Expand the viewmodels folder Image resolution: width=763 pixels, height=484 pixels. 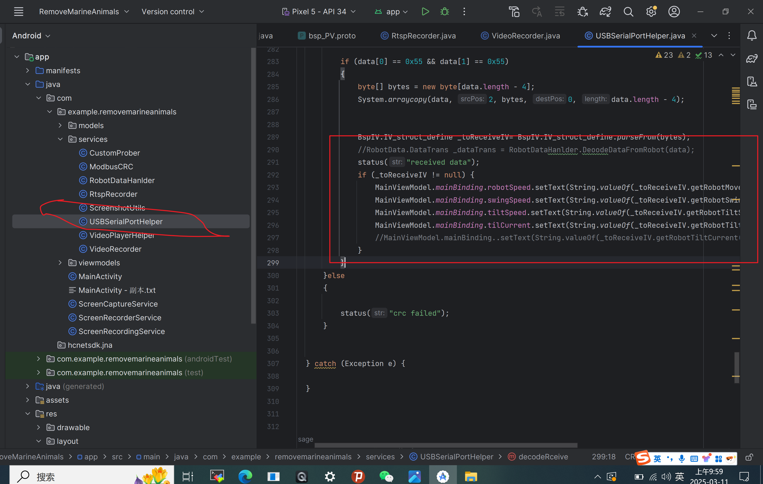(60, 263)
